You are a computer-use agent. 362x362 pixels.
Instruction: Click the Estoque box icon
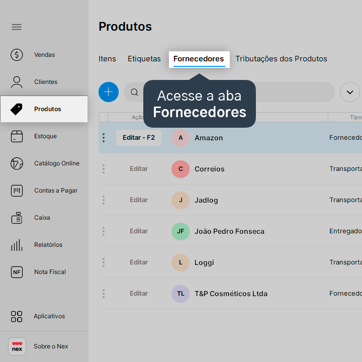coord(17,136)
